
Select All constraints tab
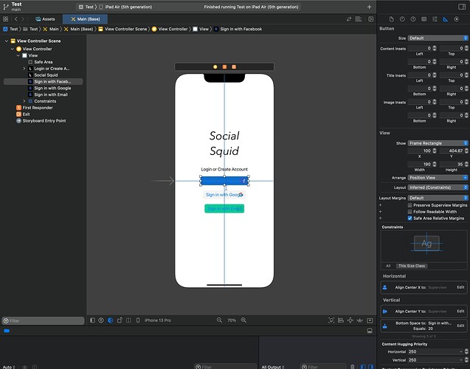click(388, 266)
